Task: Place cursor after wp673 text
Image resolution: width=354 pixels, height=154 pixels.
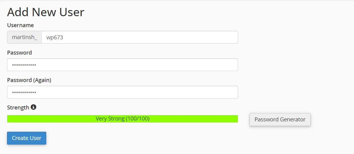Action: pos(63,38)
